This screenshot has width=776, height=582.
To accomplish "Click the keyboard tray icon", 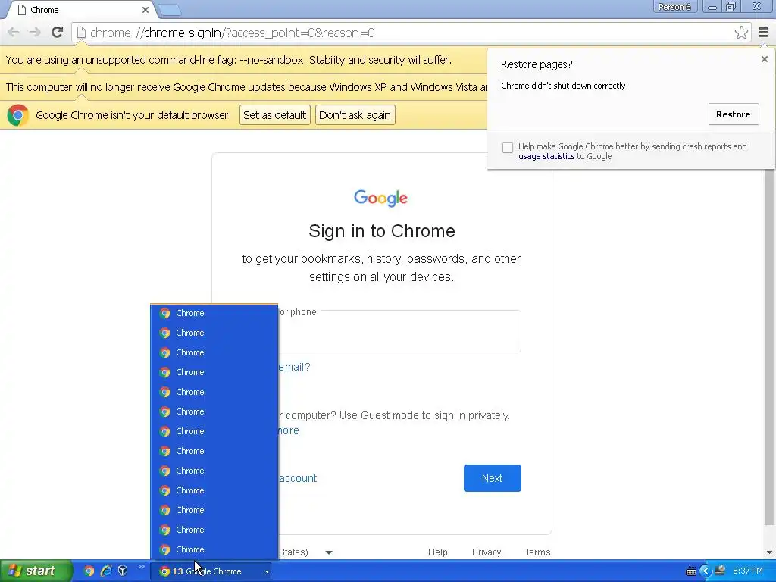I will point(691,571).
